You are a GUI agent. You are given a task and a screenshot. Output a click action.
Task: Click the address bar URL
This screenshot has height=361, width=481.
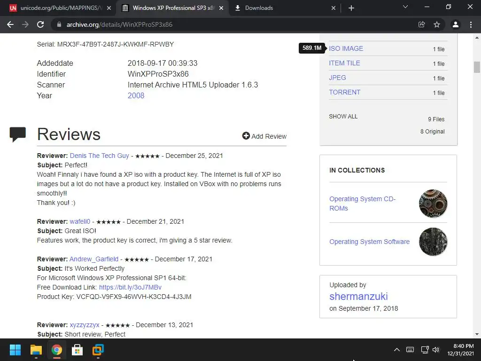click(119, 24)
